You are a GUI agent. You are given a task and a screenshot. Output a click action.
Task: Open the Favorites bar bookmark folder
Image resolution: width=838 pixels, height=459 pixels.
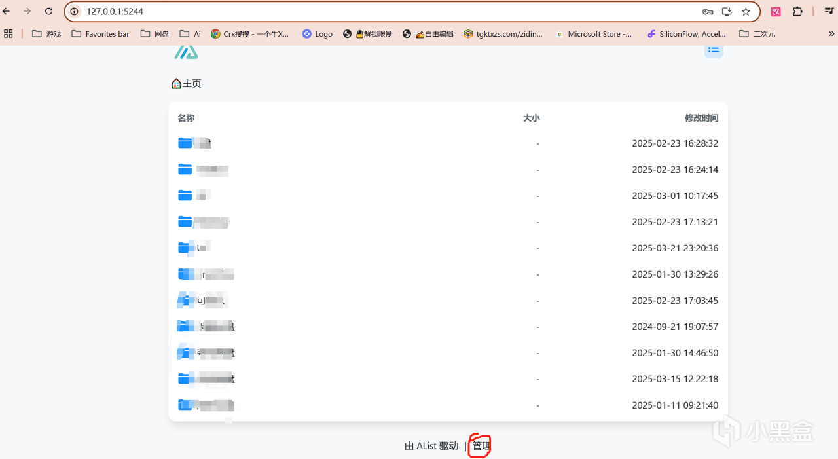pyautogui.click(x=100, y=33)
